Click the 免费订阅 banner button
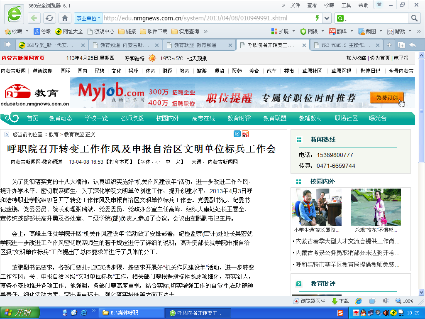425x319 pixels. (x=386, y=98)
